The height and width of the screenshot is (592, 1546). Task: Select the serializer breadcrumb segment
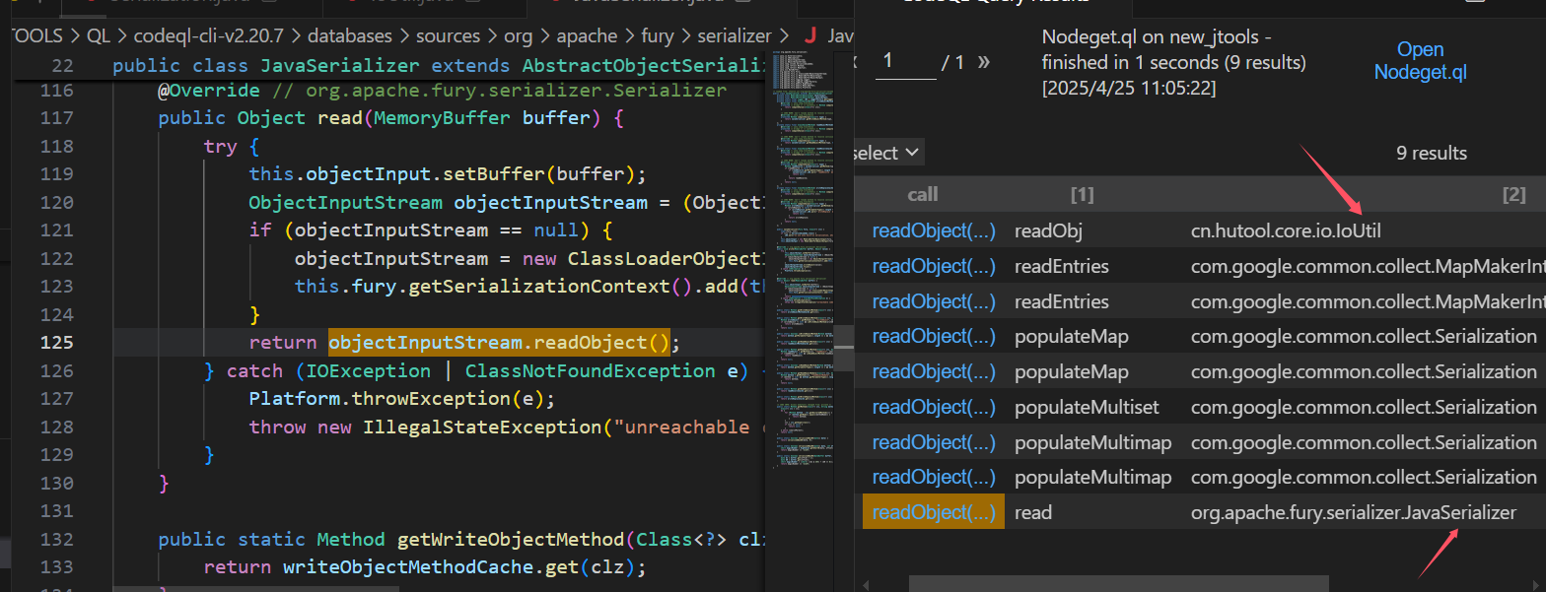point(735,36)
